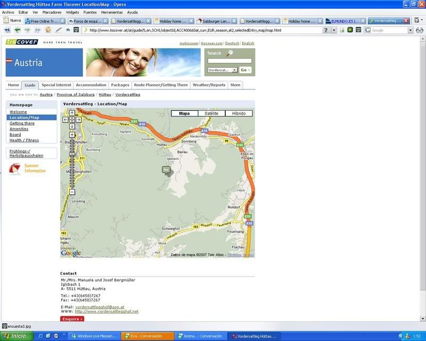Close the Free Online Tr... tab
Viewport: 426px width, 341px height.
click(x=62, y=21)
